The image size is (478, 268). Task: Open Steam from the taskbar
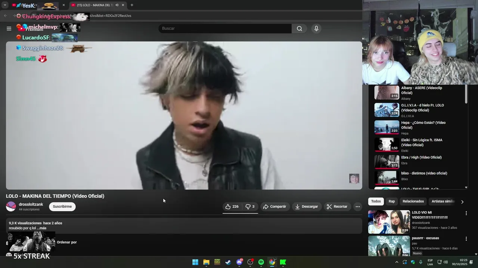tap(228, 262)
